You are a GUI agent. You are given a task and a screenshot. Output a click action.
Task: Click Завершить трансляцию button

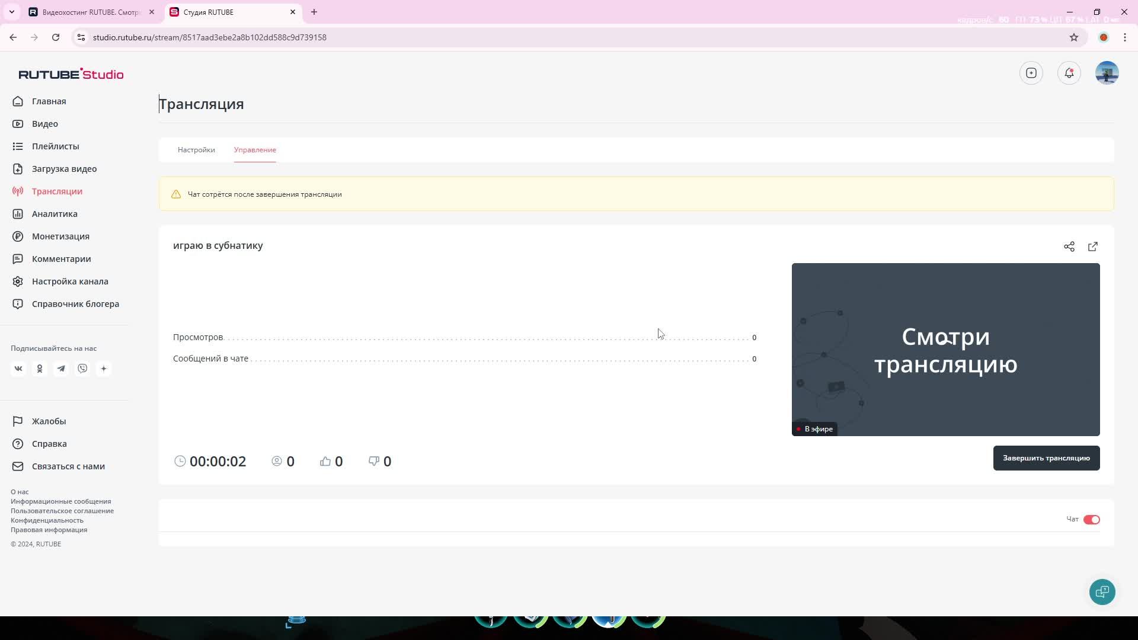point(1046,458)
